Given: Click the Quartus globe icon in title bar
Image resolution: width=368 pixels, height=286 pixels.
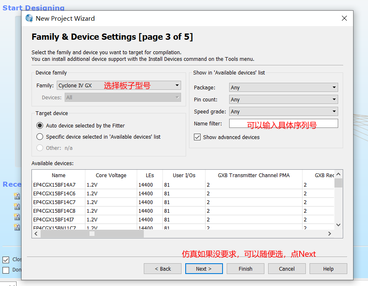Looking at the screenshot, I should click(x=29, y=18).
